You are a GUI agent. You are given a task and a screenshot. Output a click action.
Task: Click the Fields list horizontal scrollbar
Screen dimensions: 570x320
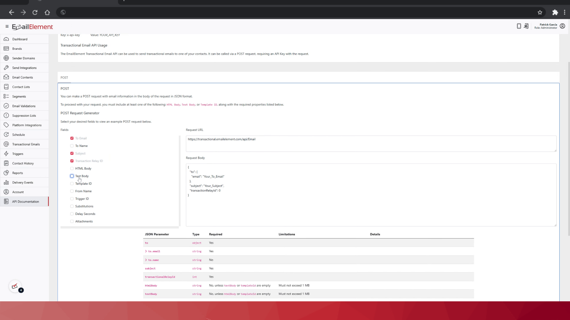(120, 228)
